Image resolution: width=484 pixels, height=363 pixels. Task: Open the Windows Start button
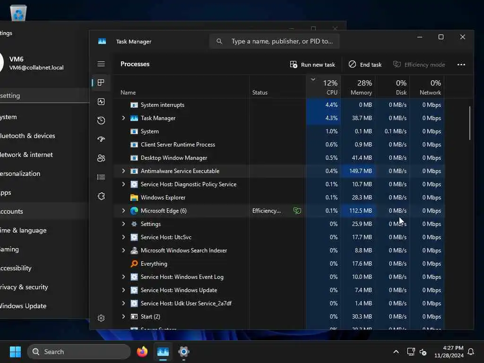15,352
